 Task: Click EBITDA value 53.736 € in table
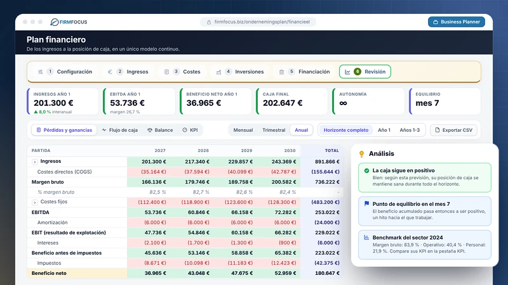(x=155, y=212)
